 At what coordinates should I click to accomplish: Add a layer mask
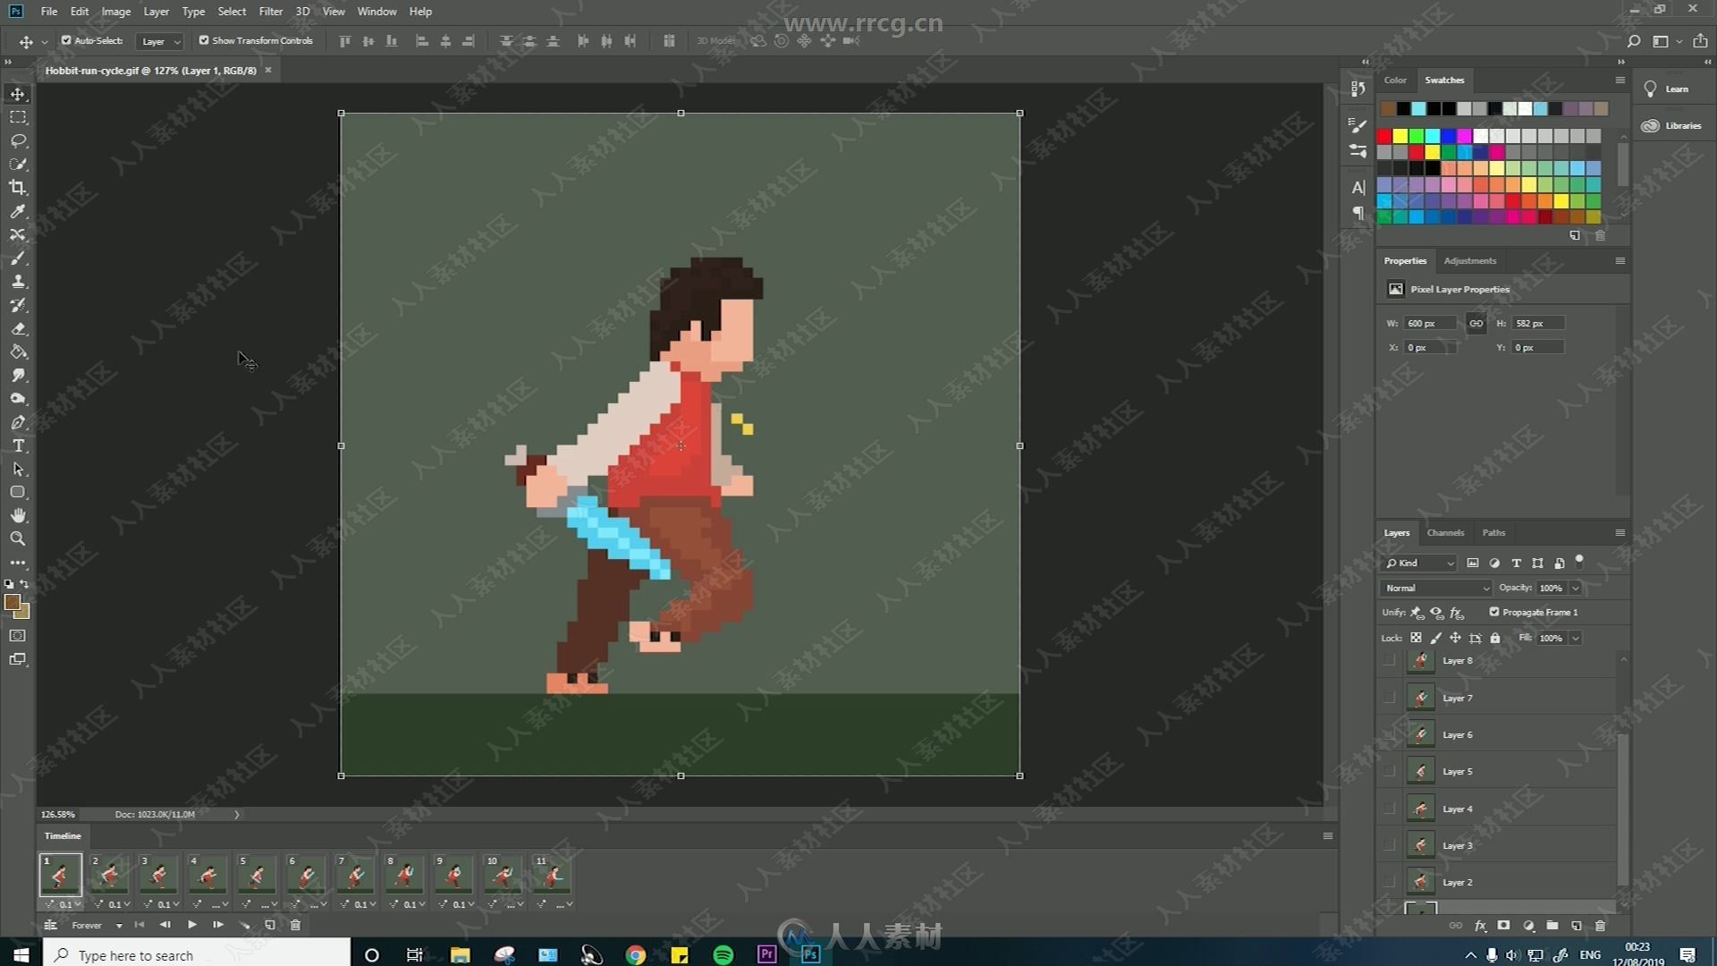(1504, 926)
